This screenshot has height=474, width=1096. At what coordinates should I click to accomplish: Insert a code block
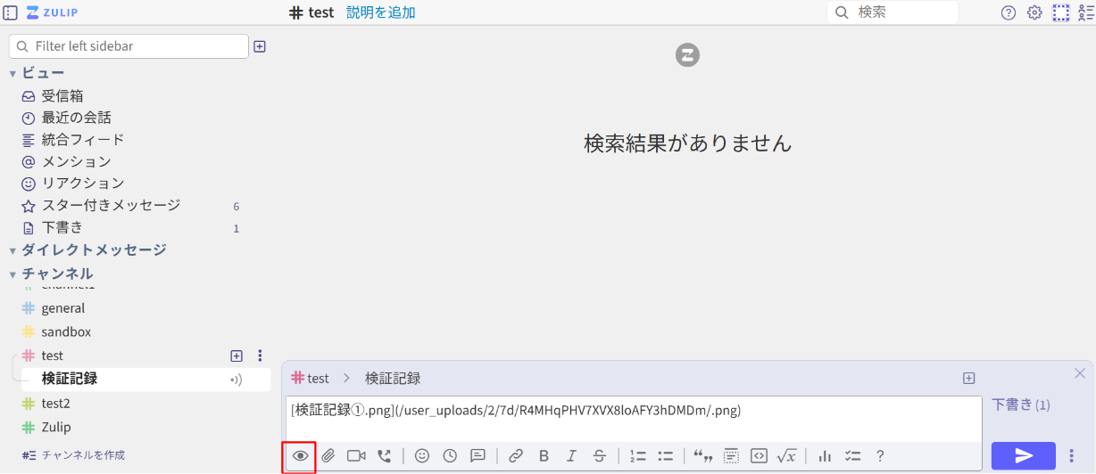pos(759,456)
